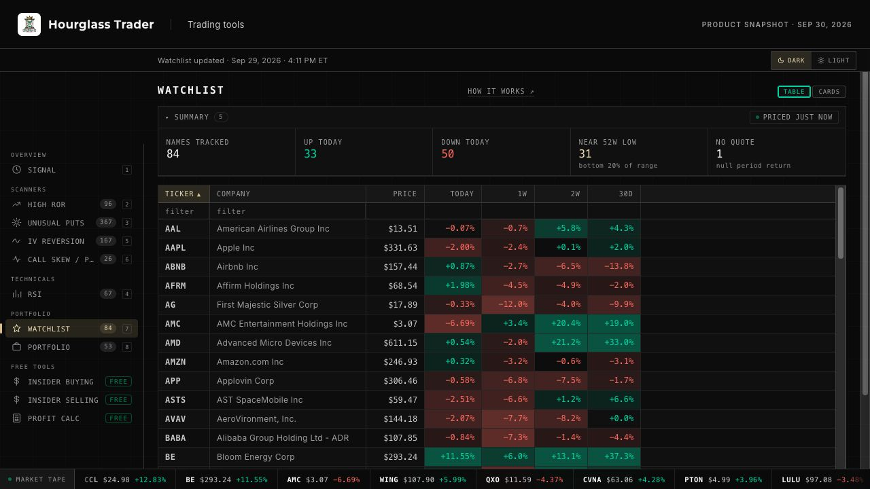Click the Watchlist star icon

[16, 329]
